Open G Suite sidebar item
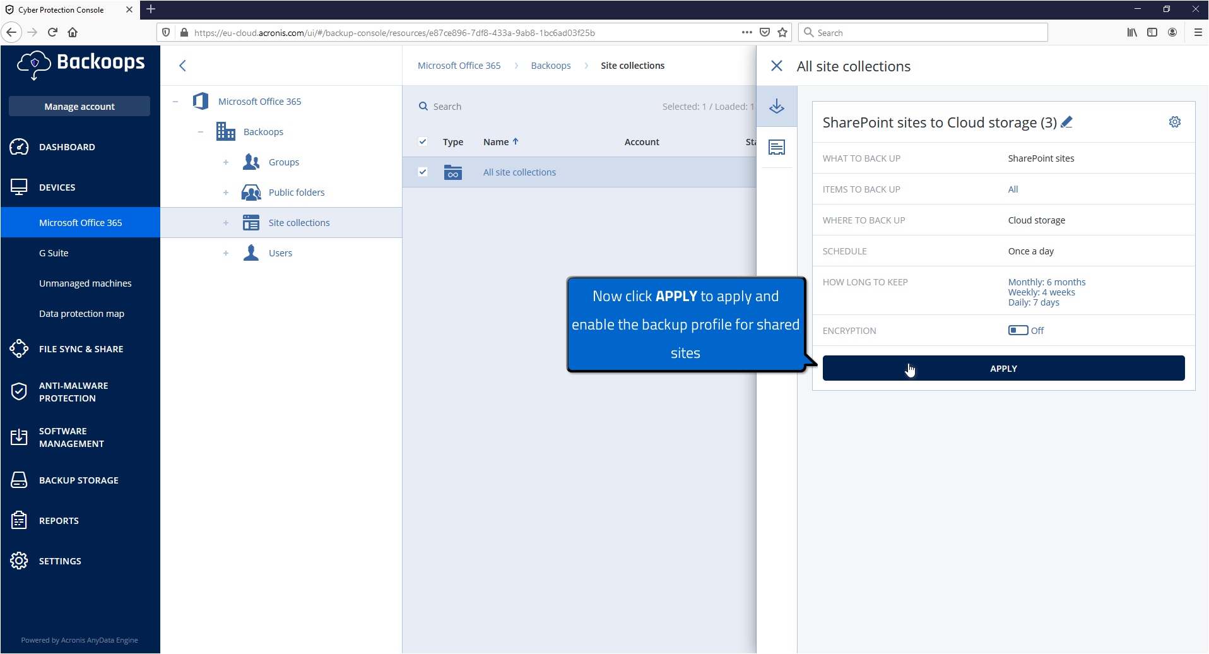1209x654 pixels. click(x=80, y=253)
